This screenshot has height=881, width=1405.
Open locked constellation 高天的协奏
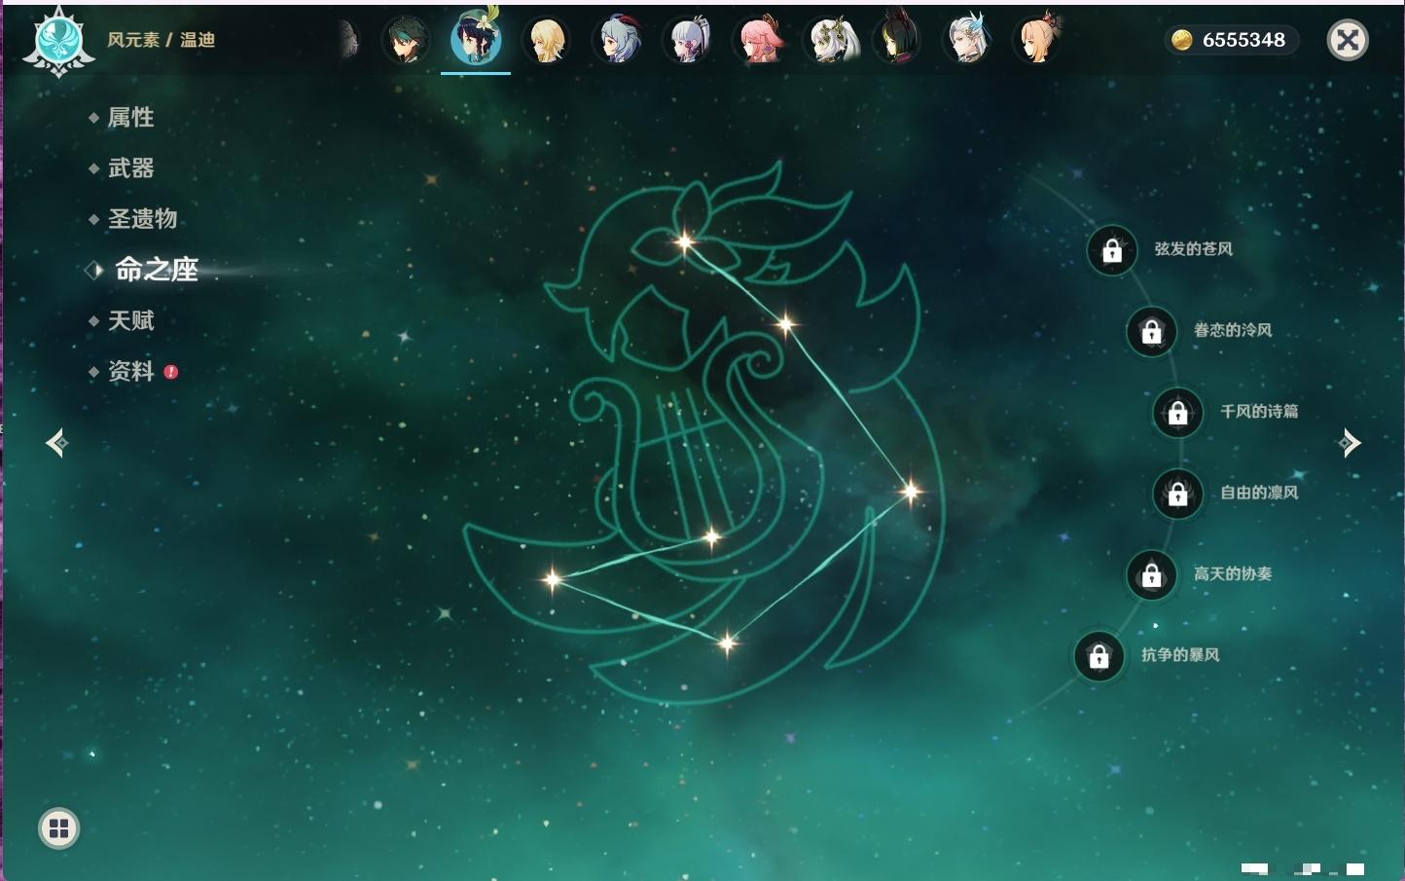[x=1152, y=575]
